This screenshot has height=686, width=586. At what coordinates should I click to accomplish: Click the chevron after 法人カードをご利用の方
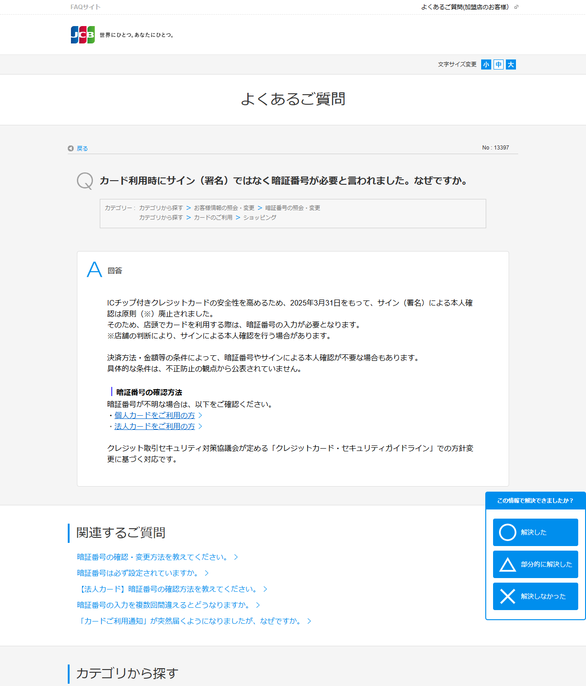point(200,426)
